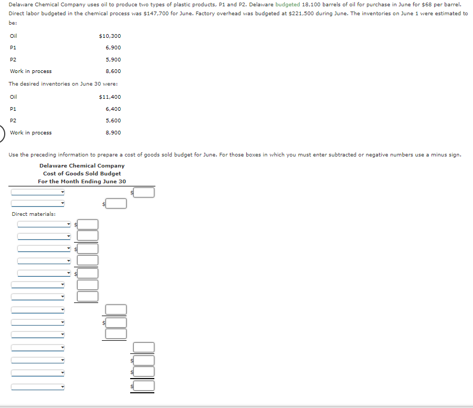Click 'For the Month Ending June 30' heading
This screenshot has width=473, height=408.
coord(82,181)
